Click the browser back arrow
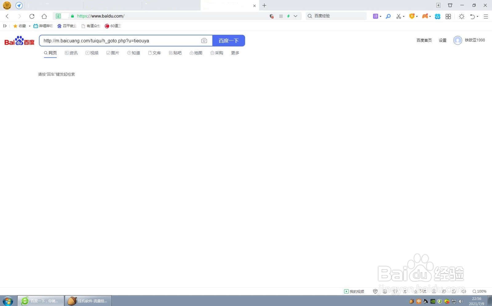The image size is (492, 306). point(7,16)
